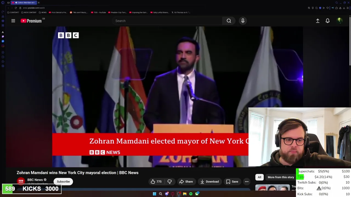Click the video title text
The height and width of the screenshot is (197, 351).
coord(78,173)
